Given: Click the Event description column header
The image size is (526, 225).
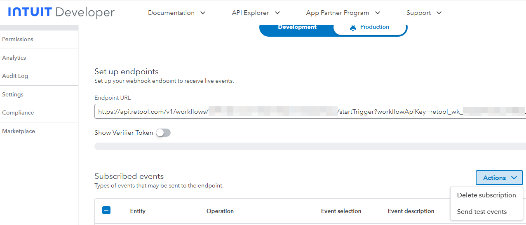Looking at the screenshot, I should click(411, 211).
